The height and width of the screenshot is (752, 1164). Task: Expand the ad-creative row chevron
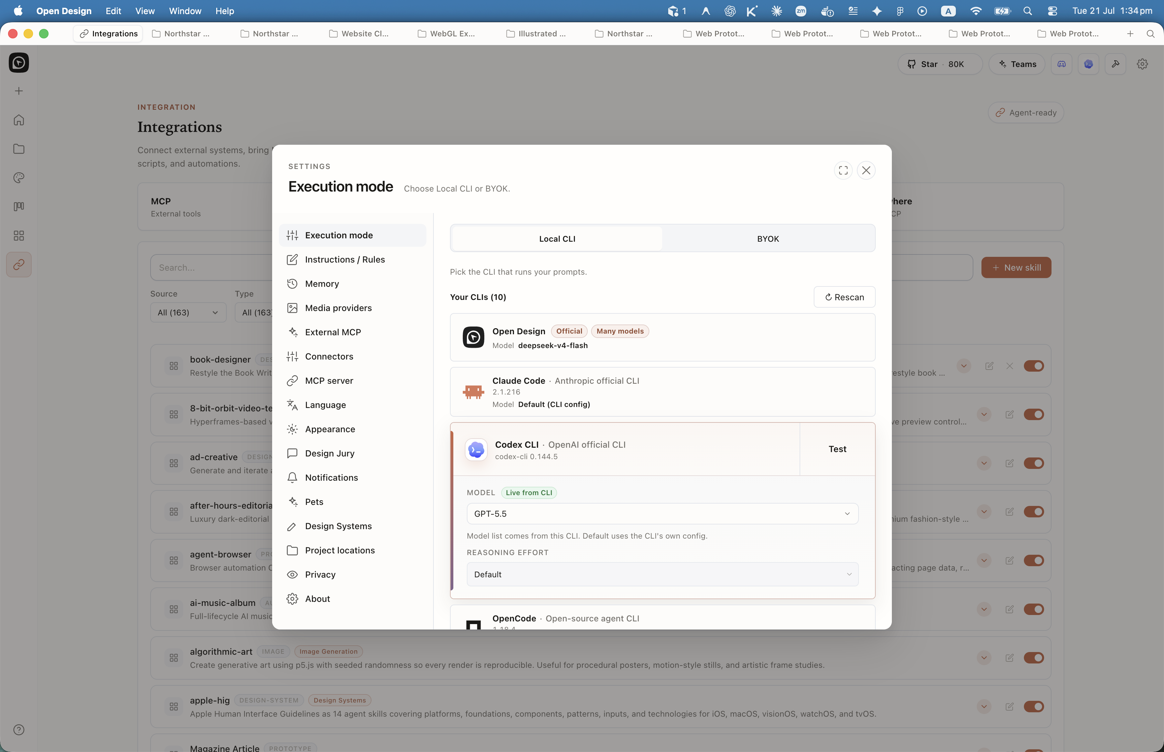(984, 463)
